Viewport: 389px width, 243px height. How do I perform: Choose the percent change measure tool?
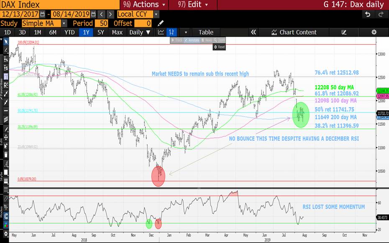click(x=6, y=59)
